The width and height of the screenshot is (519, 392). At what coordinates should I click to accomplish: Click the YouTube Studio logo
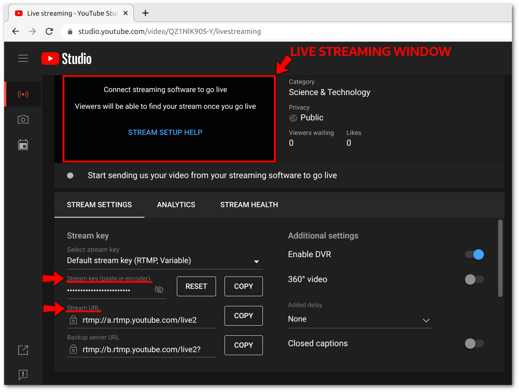[x=66, y=59]
